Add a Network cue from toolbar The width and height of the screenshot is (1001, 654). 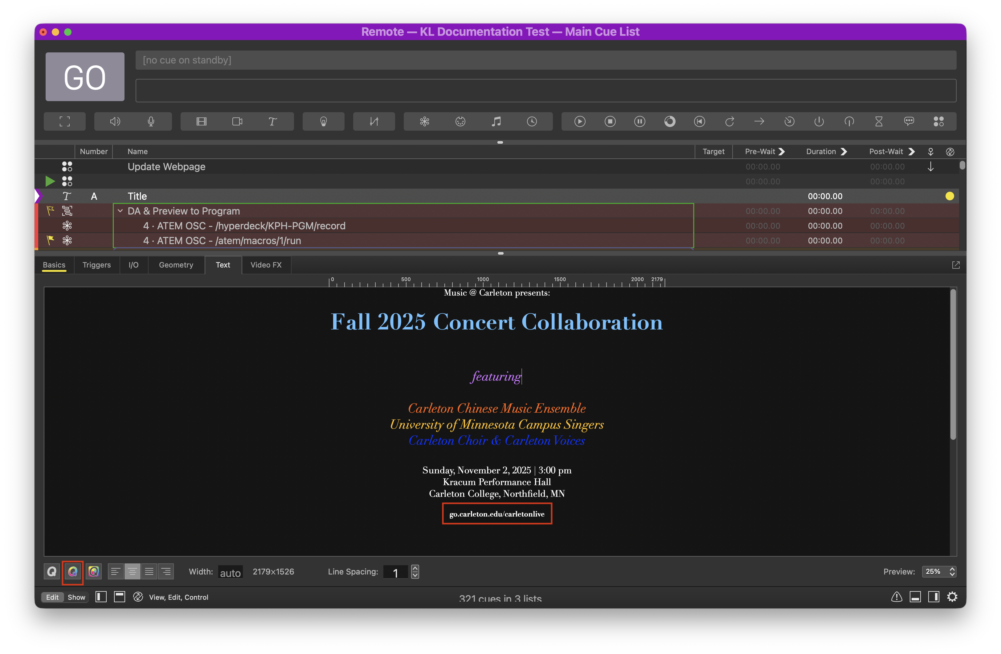(x=424, y=121)
